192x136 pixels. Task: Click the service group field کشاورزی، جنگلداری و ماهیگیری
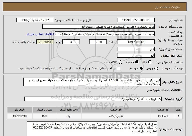click(x=93, y=99)
